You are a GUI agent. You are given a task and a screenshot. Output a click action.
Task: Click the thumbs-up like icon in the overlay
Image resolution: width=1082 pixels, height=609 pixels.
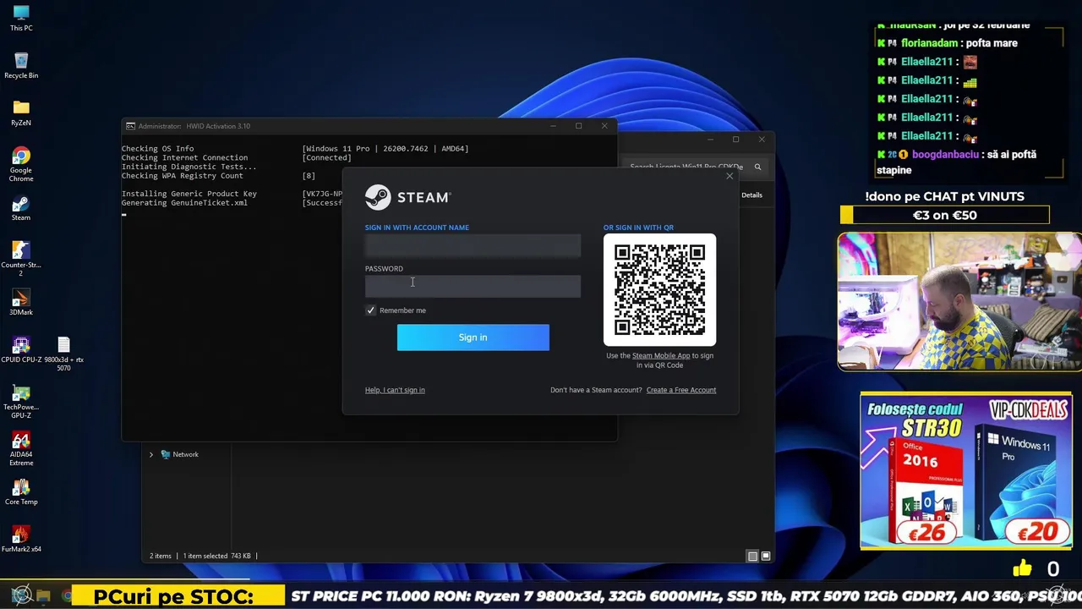point(1022,568)
